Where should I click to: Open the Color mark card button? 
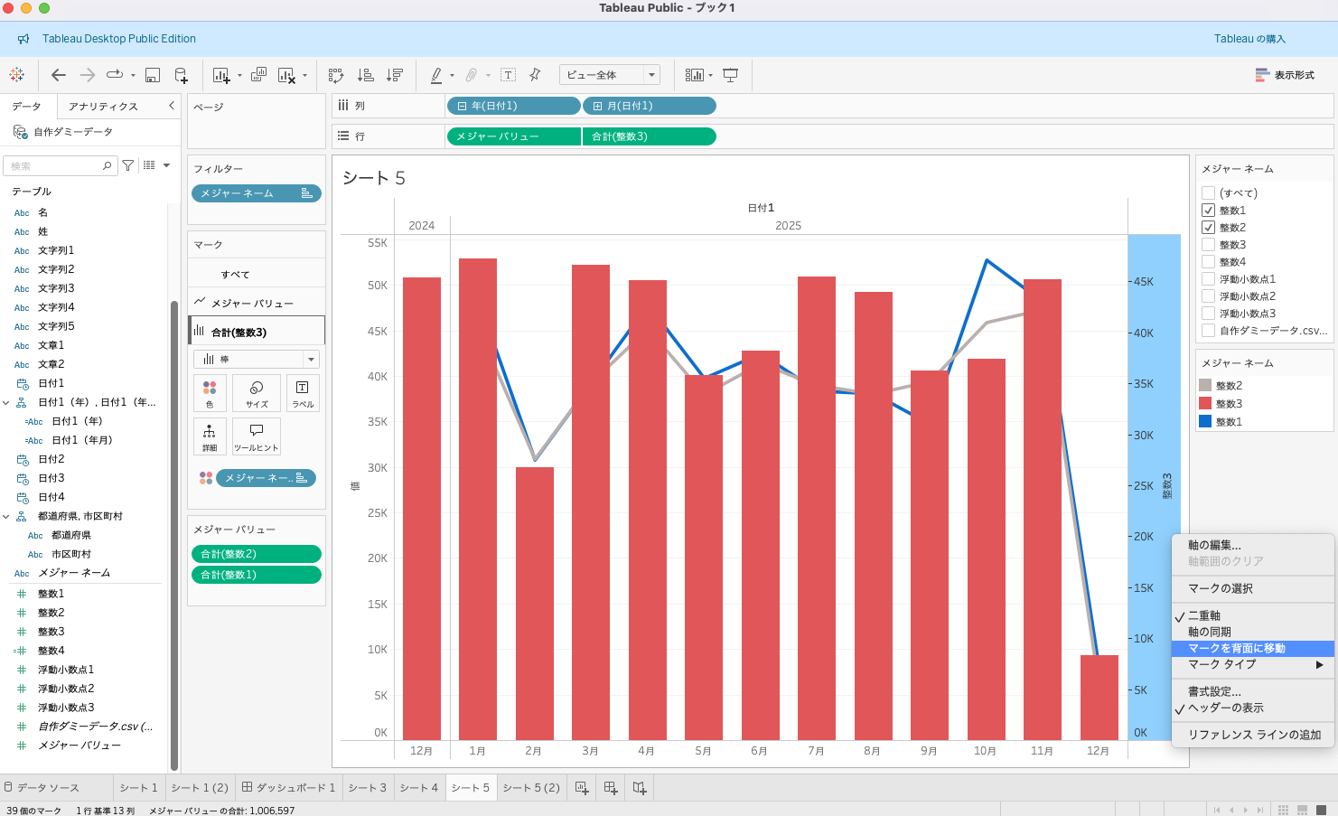coord(210,393)
